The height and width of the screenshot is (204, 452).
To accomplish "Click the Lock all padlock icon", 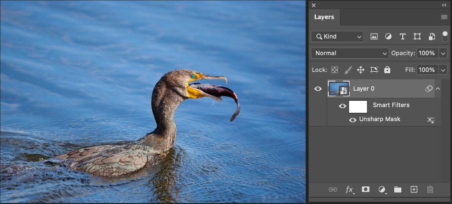I will tap(387, 70).
